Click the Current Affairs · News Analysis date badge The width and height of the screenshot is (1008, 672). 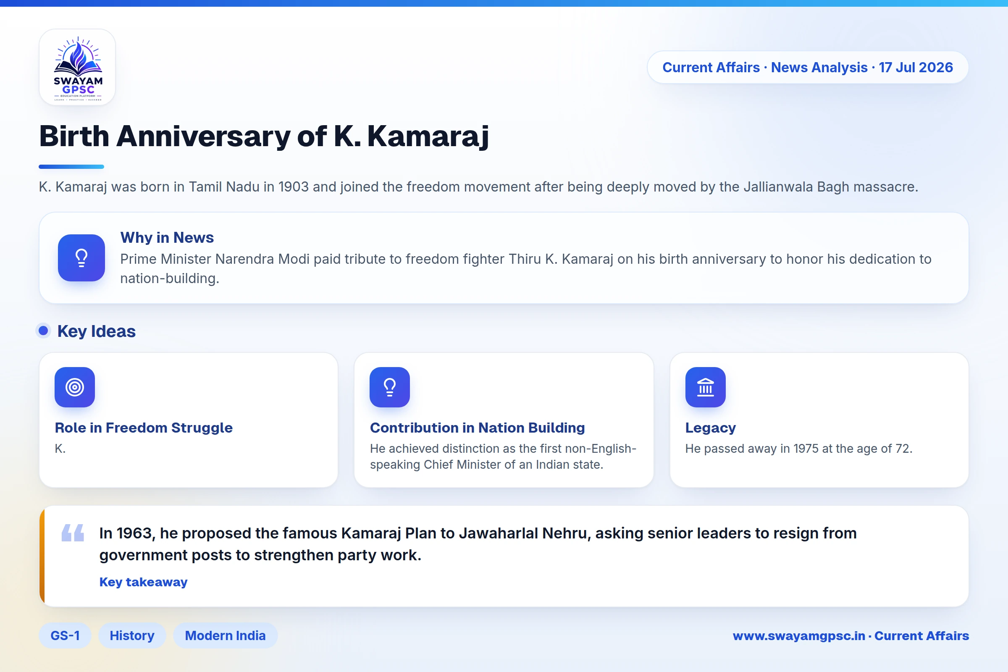807,67
